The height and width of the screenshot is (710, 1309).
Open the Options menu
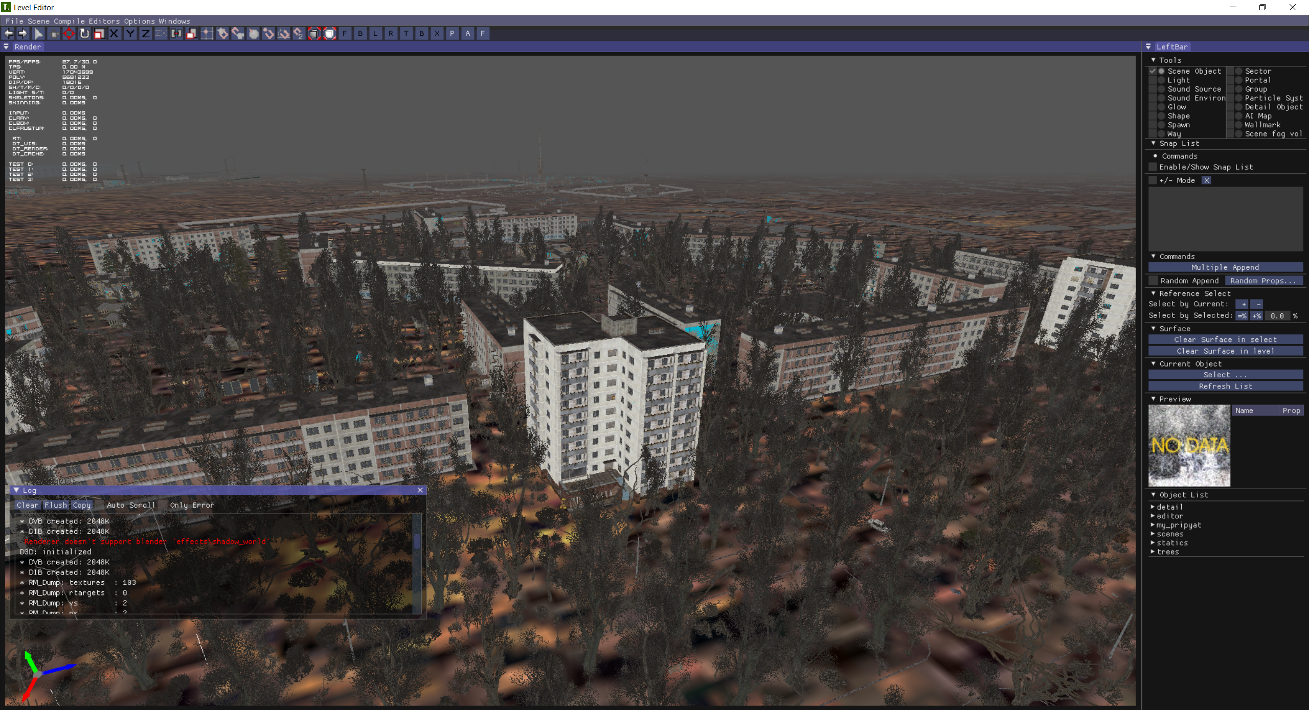point(139,21)
